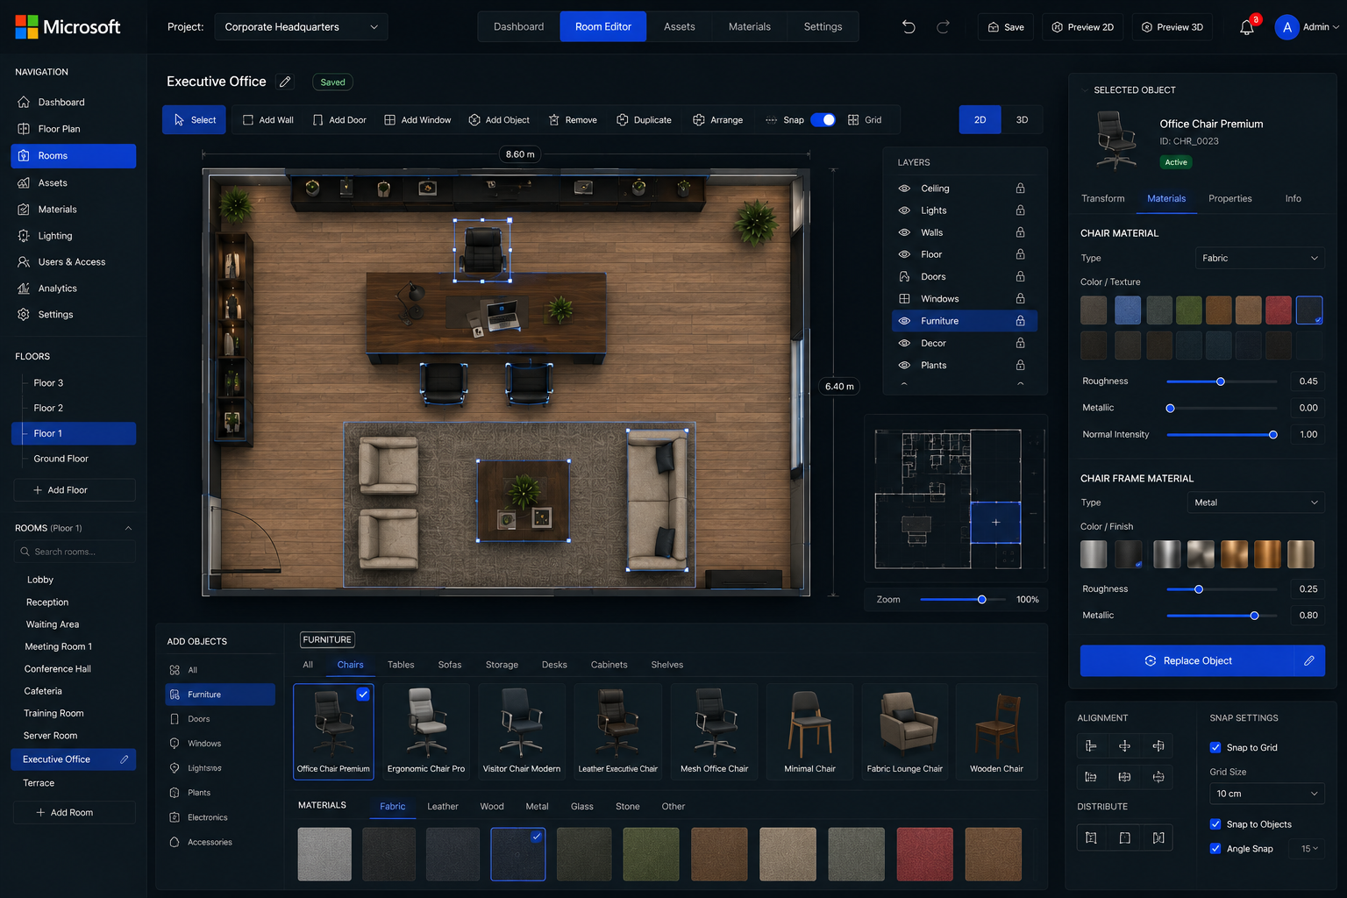This screenshot has height=898, width=1347.
Task: Click the undo arrow icon
Action: pos(909,27)
